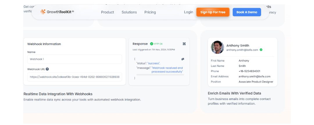This screenshot has width=314, height=125.
Task: Click into the Webhook URL input field
Action: [75, 77]
